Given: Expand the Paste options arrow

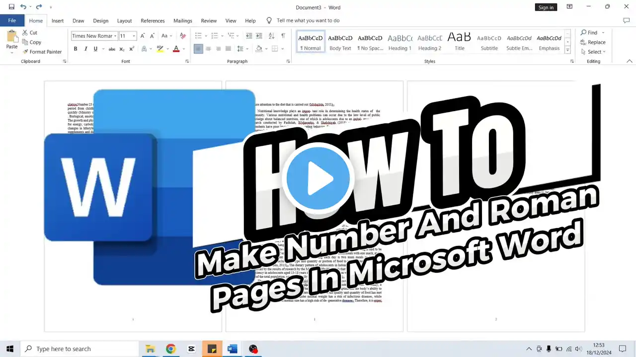Looking at the screenshot, I should (11, 53).
